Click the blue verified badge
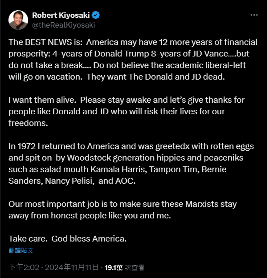Screen dimensions: 267x278 (96, 15)
